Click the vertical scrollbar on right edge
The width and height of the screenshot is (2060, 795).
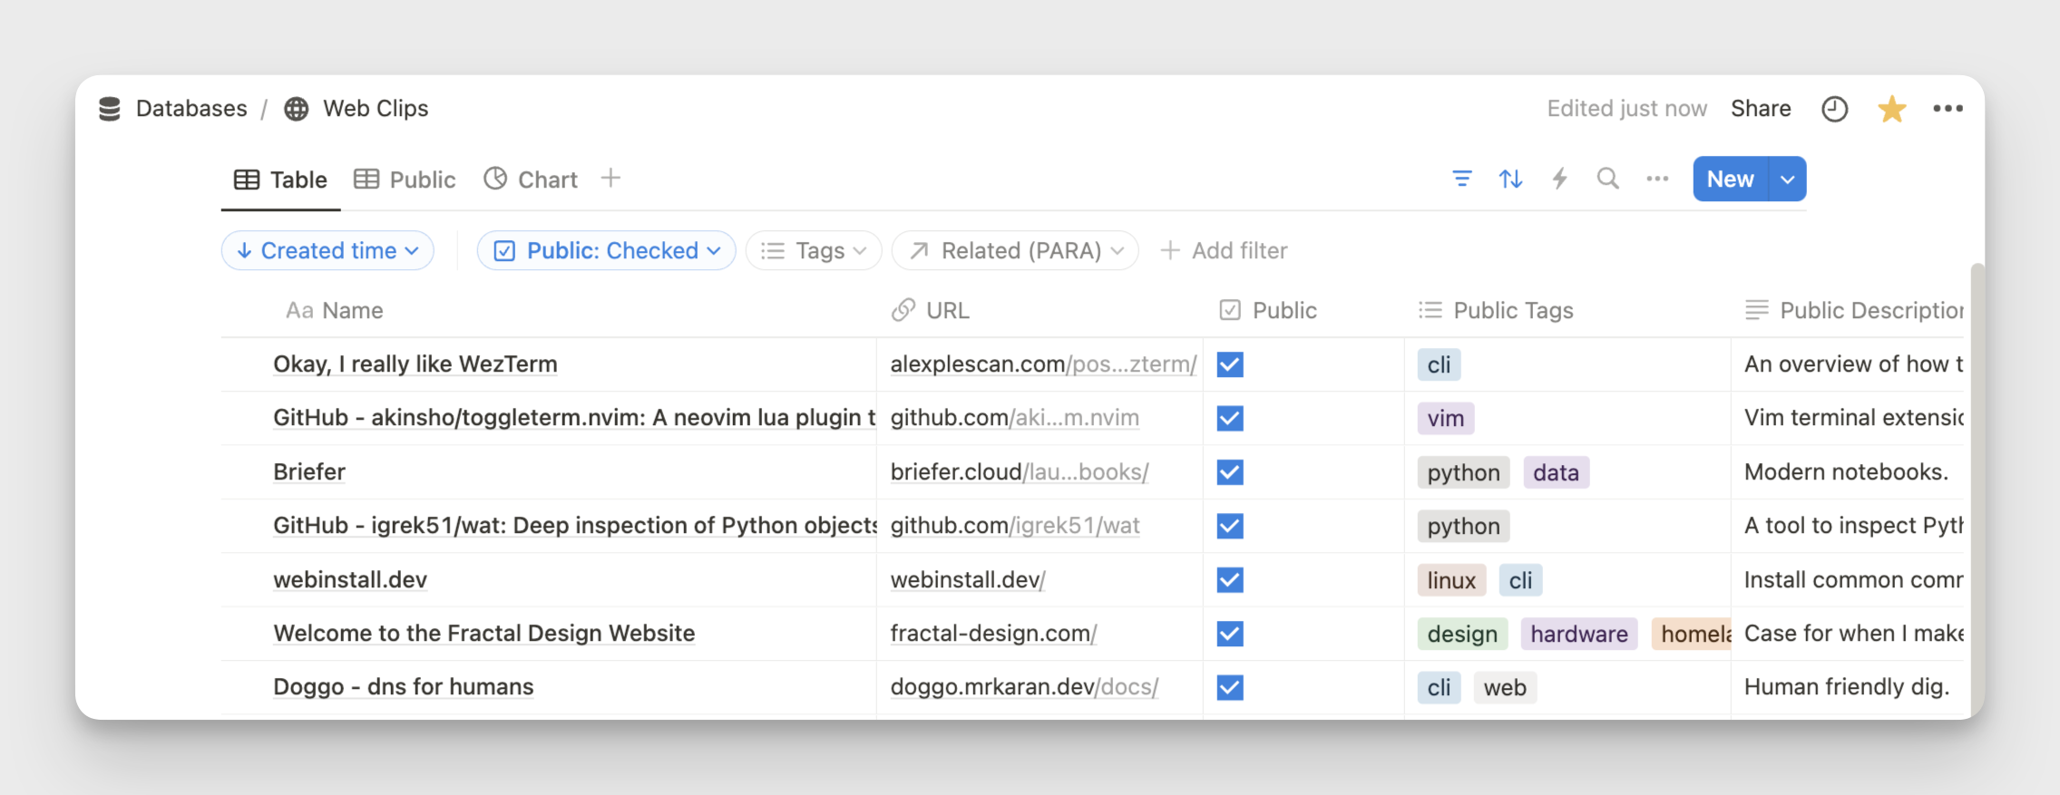(1977, 490)
